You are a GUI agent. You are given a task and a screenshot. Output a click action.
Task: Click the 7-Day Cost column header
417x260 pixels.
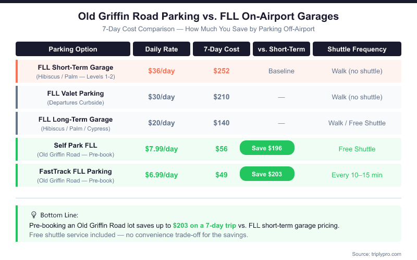[221, 49]
